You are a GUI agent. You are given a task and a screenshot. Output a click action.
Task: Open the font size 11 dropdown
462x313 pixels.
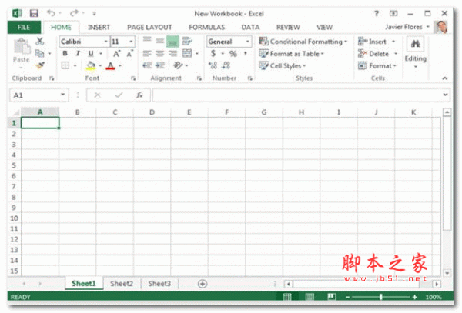point(131,42)
